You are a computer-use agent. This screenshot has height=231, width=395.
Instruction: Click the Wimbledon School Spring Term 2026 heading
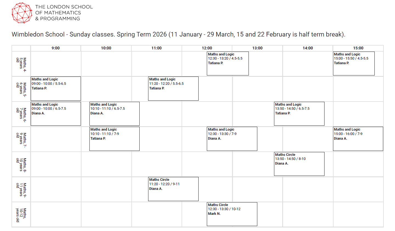coord(178,34)
